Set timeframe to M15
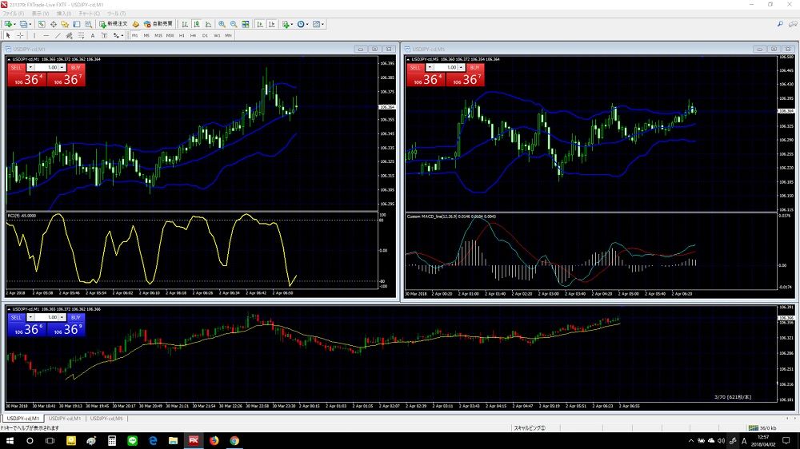 (158, 36)
